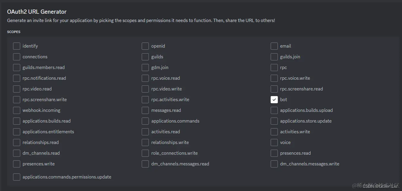This screenshot has width=402, height=191.
Task: Check messages.read scope box
Action: click(145, 110)
